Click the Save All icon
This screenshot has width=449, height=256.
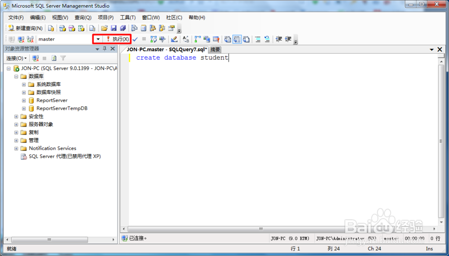pyautogui.click(x=123, y=28)
